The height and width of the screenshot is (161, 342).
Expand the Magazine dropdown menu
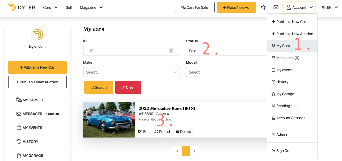[91, 7]
